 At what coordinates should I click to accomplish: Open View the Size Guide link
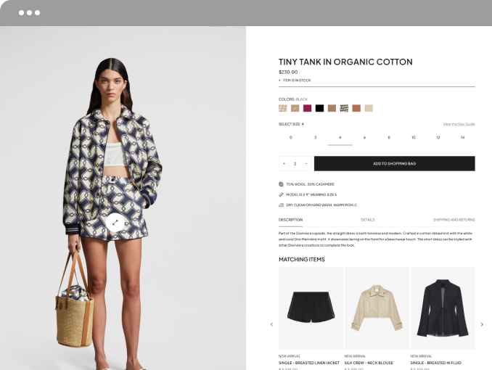pos(459,124)
